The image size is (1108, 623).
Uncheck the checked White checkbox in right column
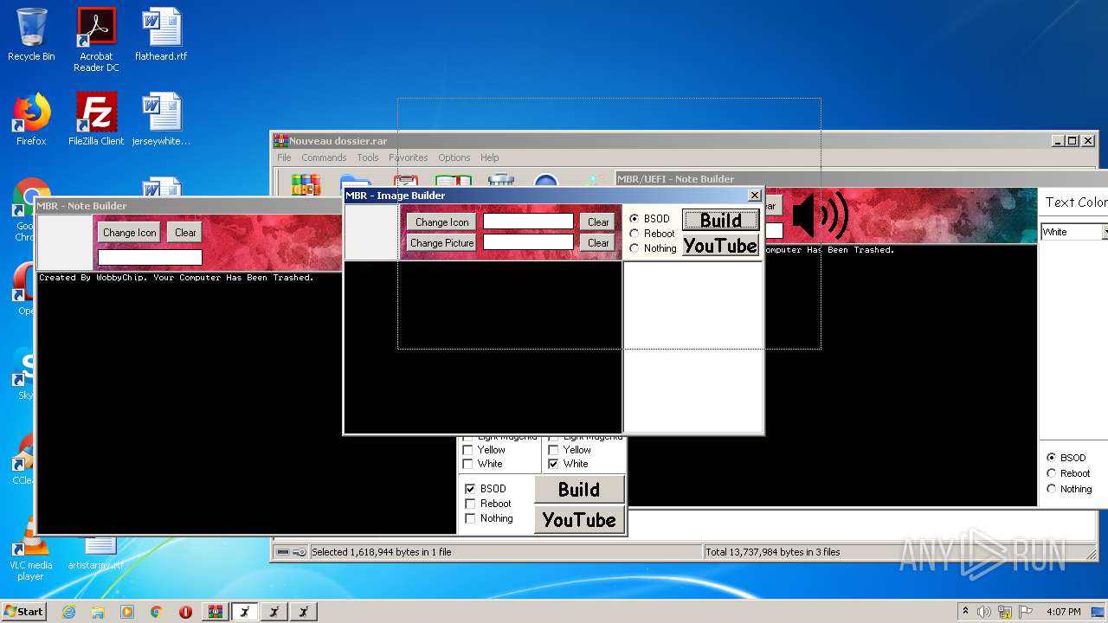point(553,464)
